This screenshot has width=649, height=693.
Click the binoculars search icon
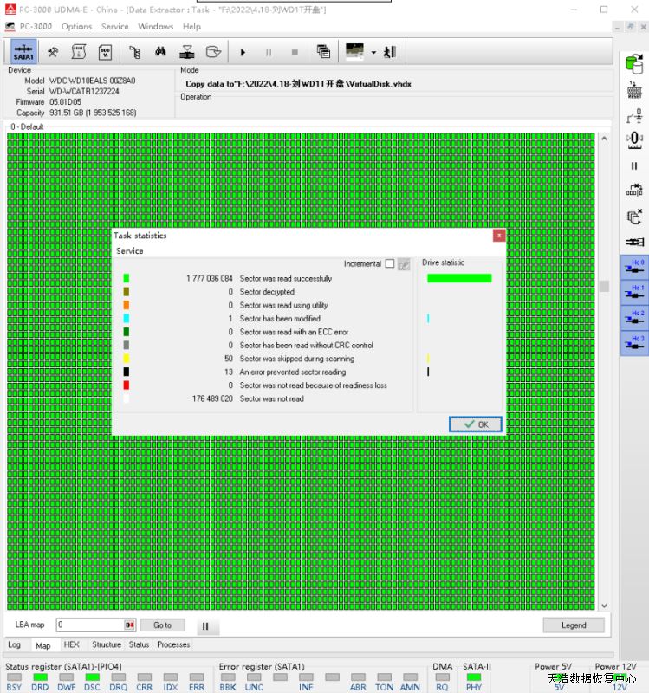[160, 52]
